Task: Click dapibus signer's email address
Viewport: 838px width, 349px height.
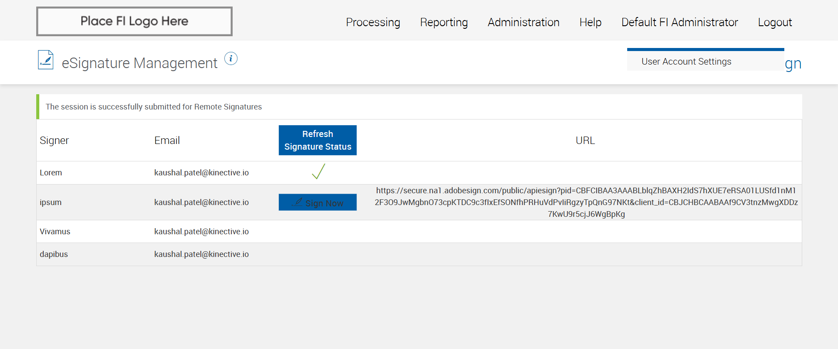Action: 201,254
